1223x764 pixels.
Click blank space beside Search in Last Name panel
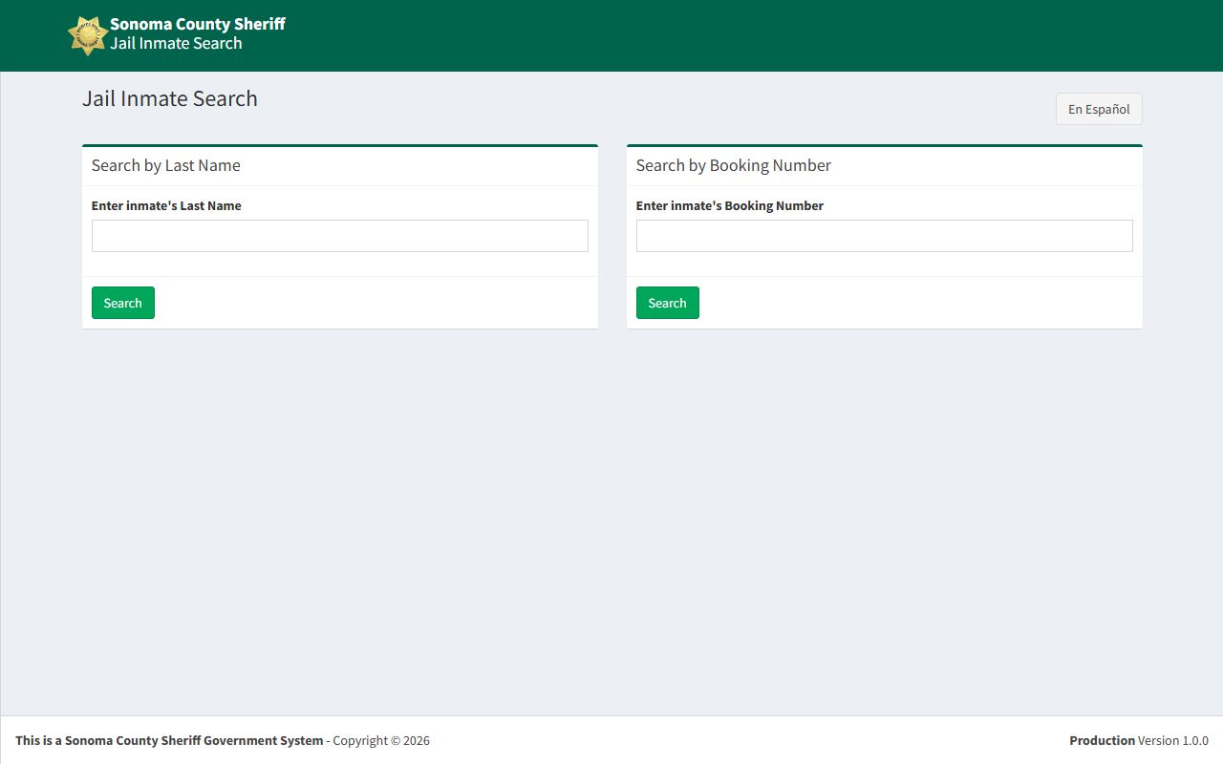pyautogui.click(x=382, y=303)
